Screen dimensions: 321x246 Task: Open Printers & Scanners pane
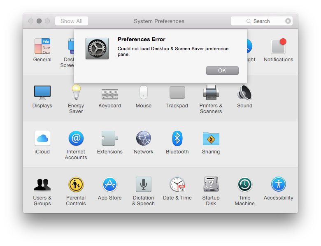[211, 92]
